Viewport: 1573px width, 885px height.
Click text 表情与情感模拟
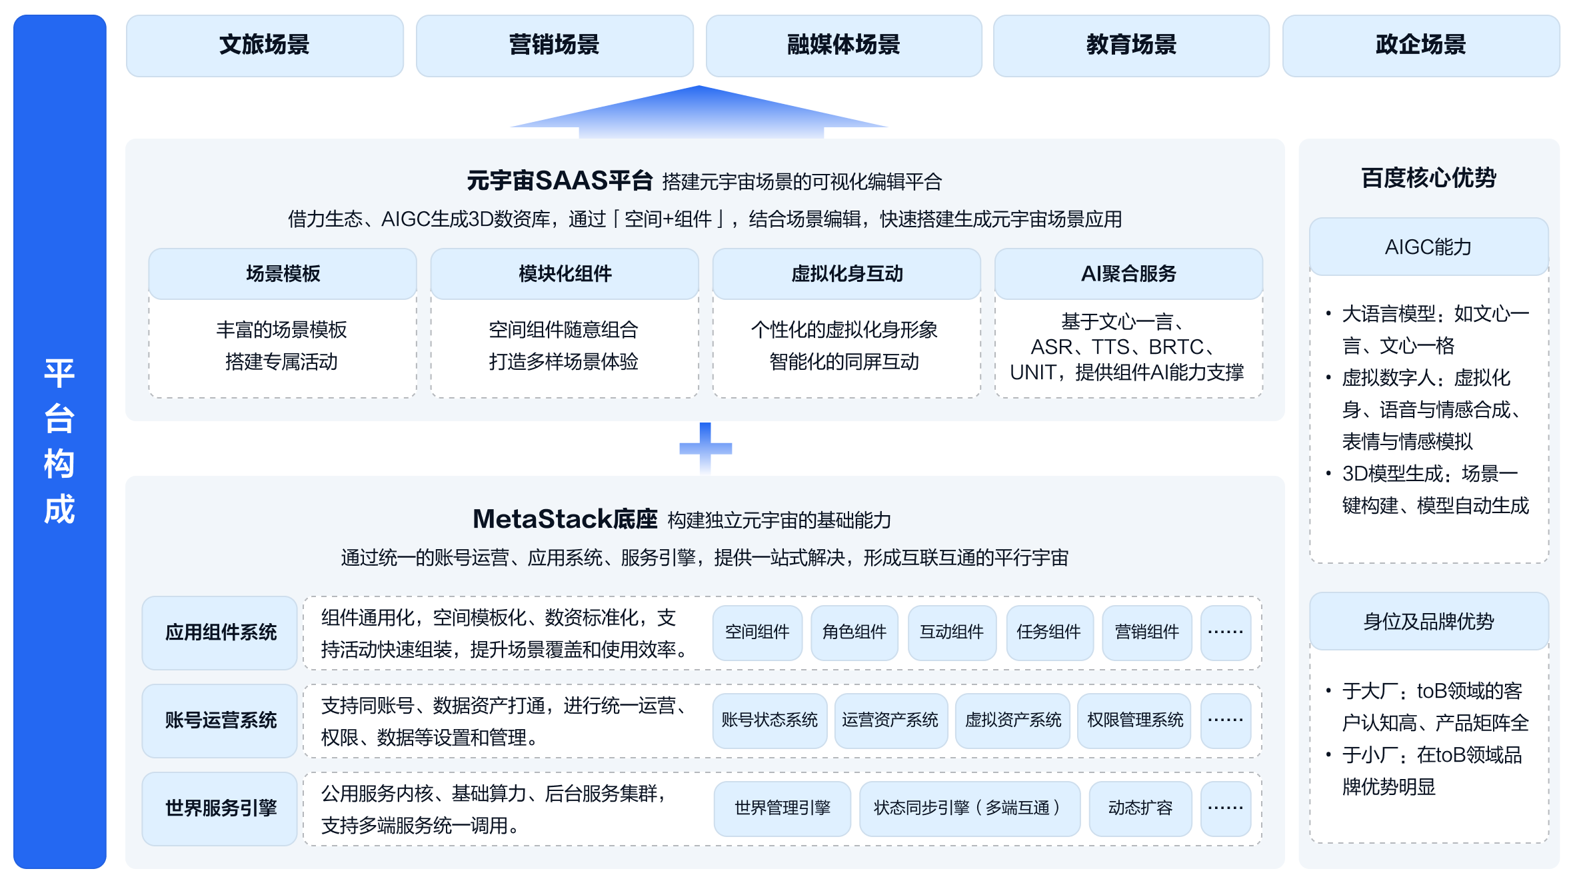pos(1407,441)
